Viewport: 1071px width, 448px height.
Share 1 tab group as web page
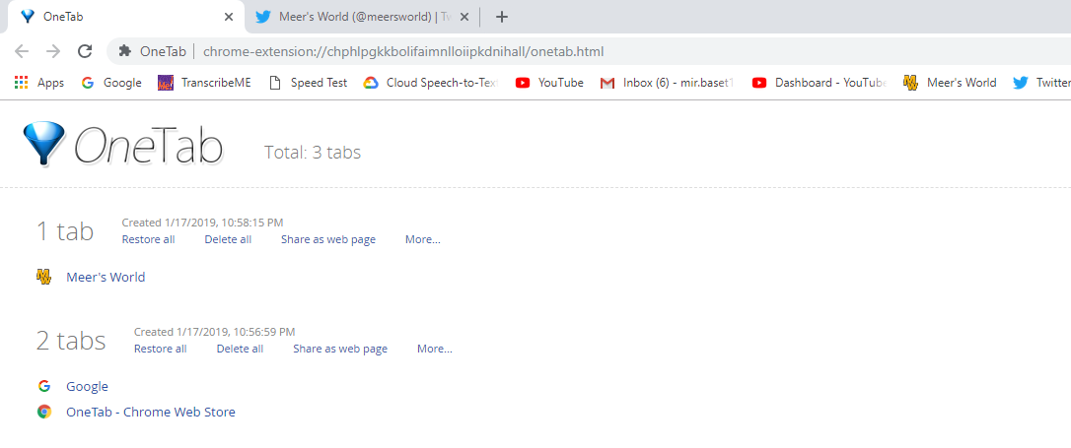pos(327,239)
